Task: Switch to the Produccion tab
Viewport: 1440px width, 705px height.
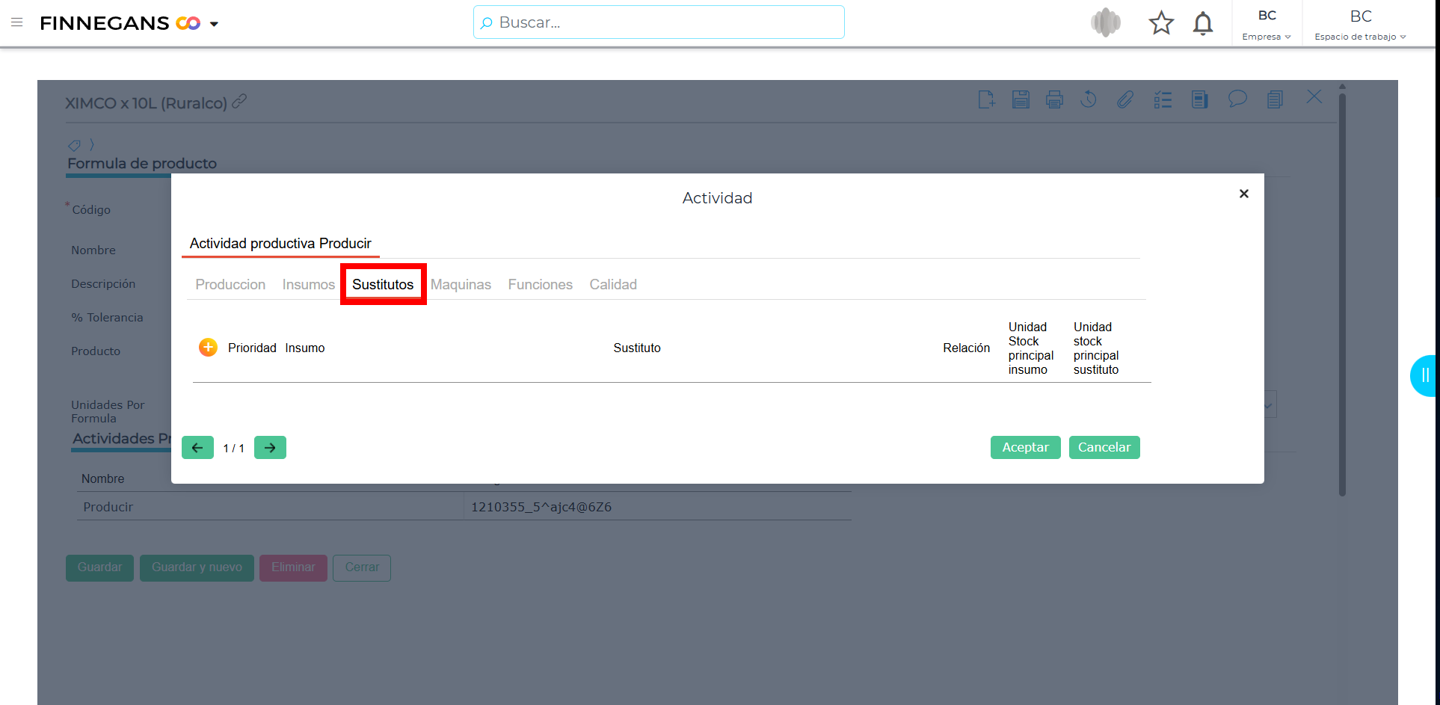Action: (230, 285)
